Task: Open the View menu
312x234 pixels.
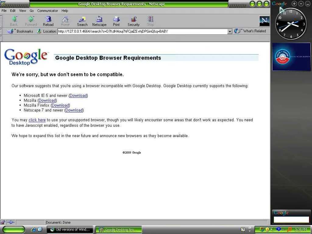Action: 23,11
